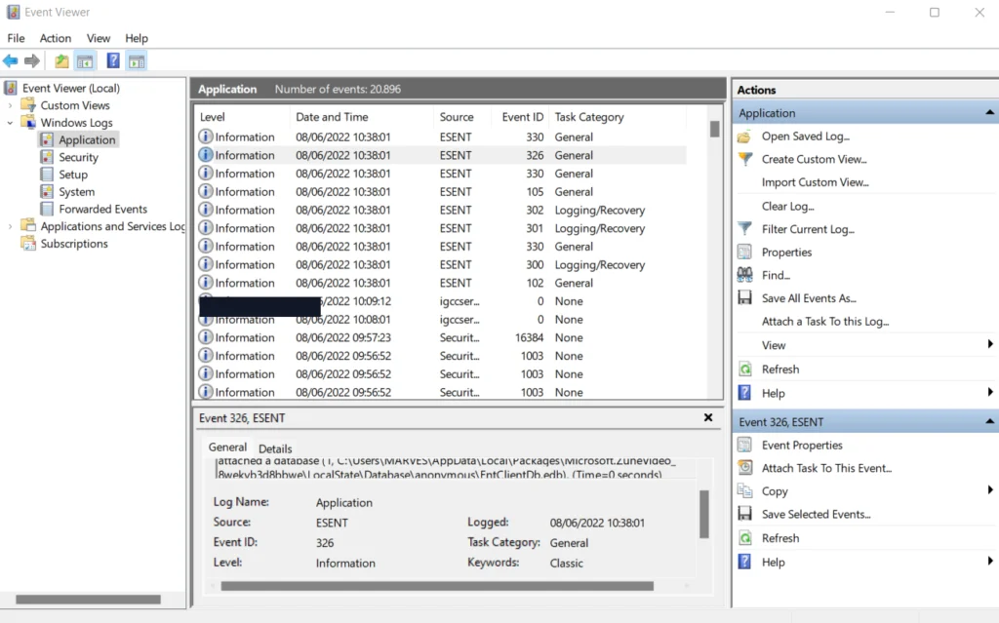Open the View submenu arrow in Actions

(990, 344)
